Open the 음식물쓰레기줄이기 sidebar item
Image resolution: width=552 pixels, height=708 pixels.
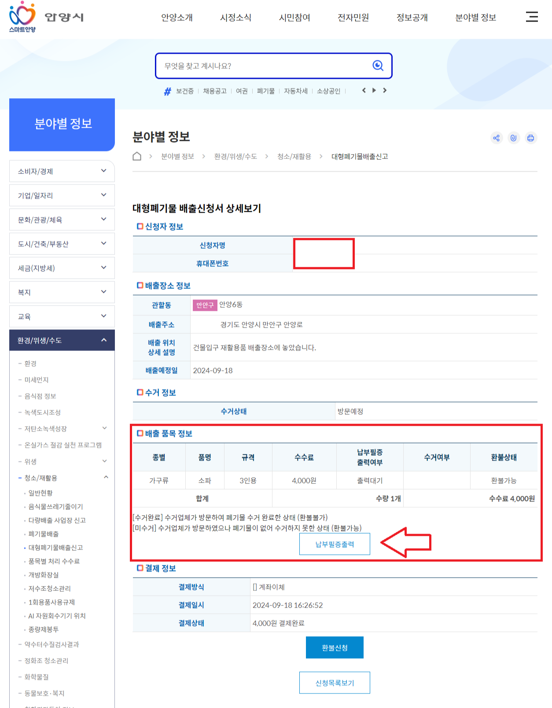click(x=56, y=507)
